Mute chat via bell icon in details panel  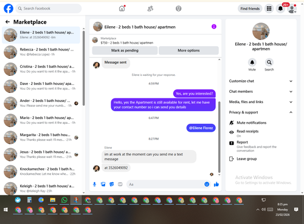tap(252, 63)
